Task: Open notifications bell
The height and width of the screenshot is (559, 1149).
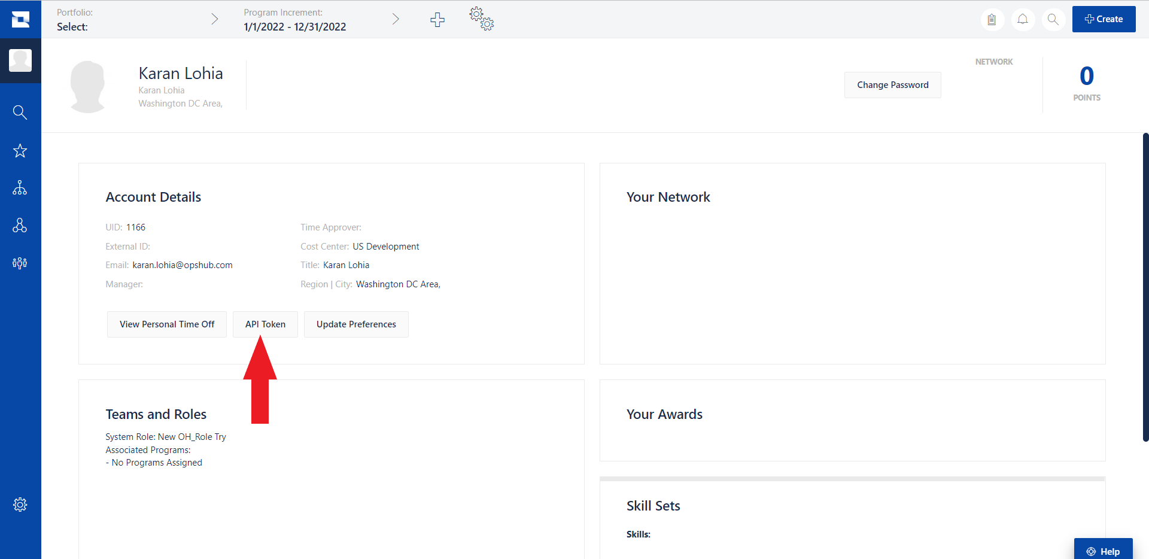Action: click(1023, 19)
